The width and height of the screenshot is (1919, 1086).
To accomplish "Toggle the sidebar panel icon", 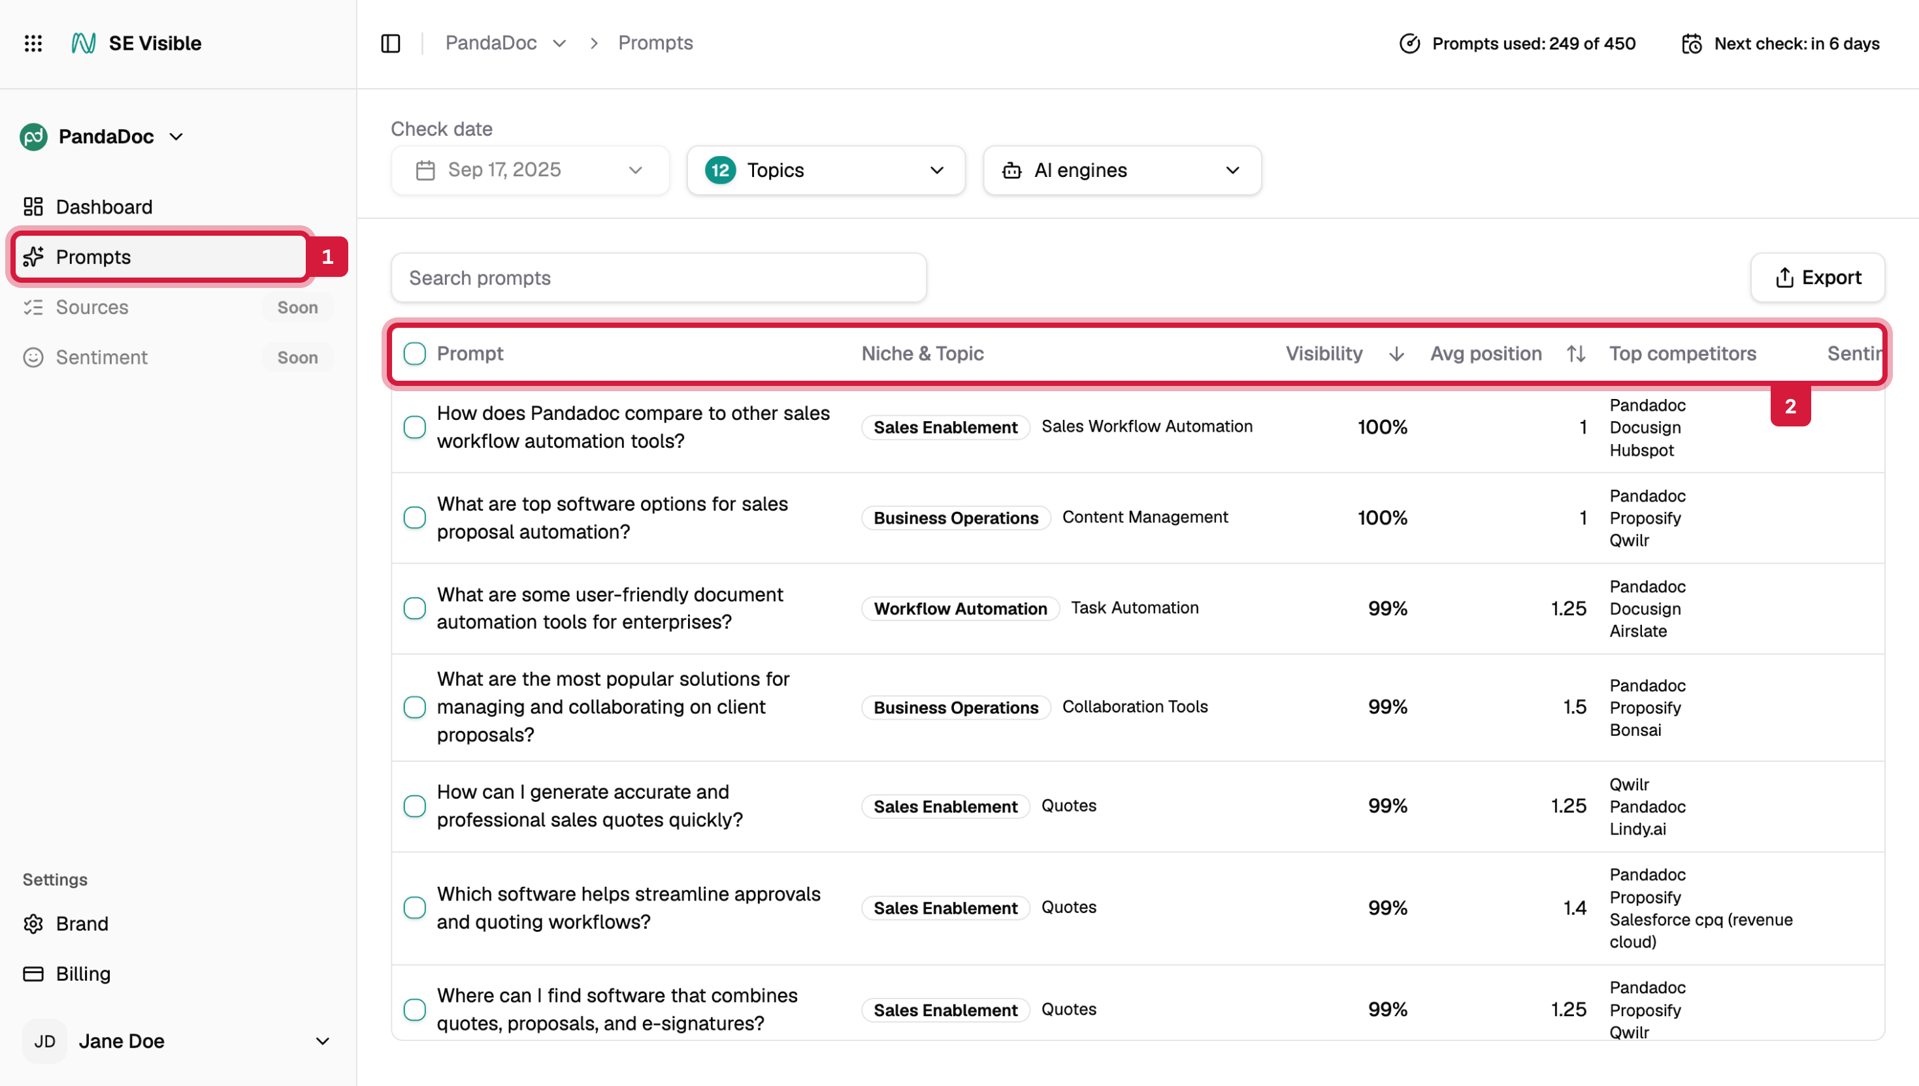I will pyautogui.click(x=390, y=43).
